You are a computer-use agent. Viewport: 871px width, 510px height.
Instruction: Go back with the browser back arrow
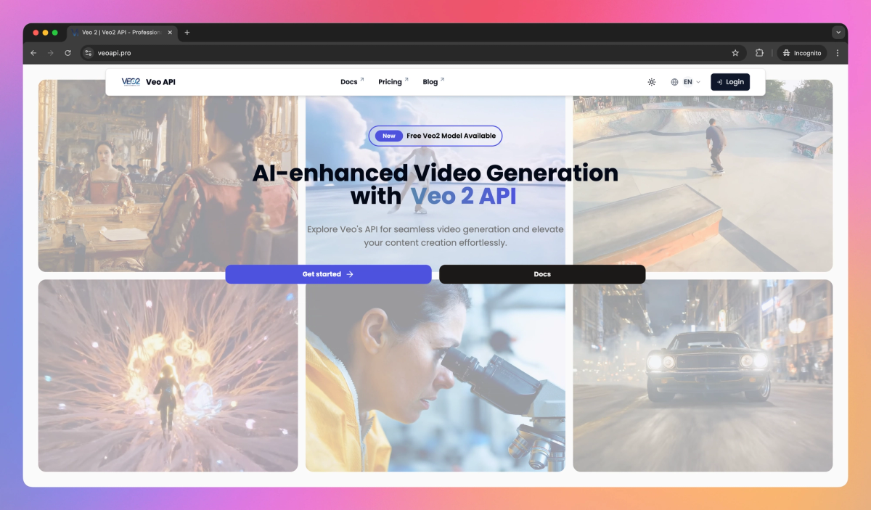(x=33, y=53)
